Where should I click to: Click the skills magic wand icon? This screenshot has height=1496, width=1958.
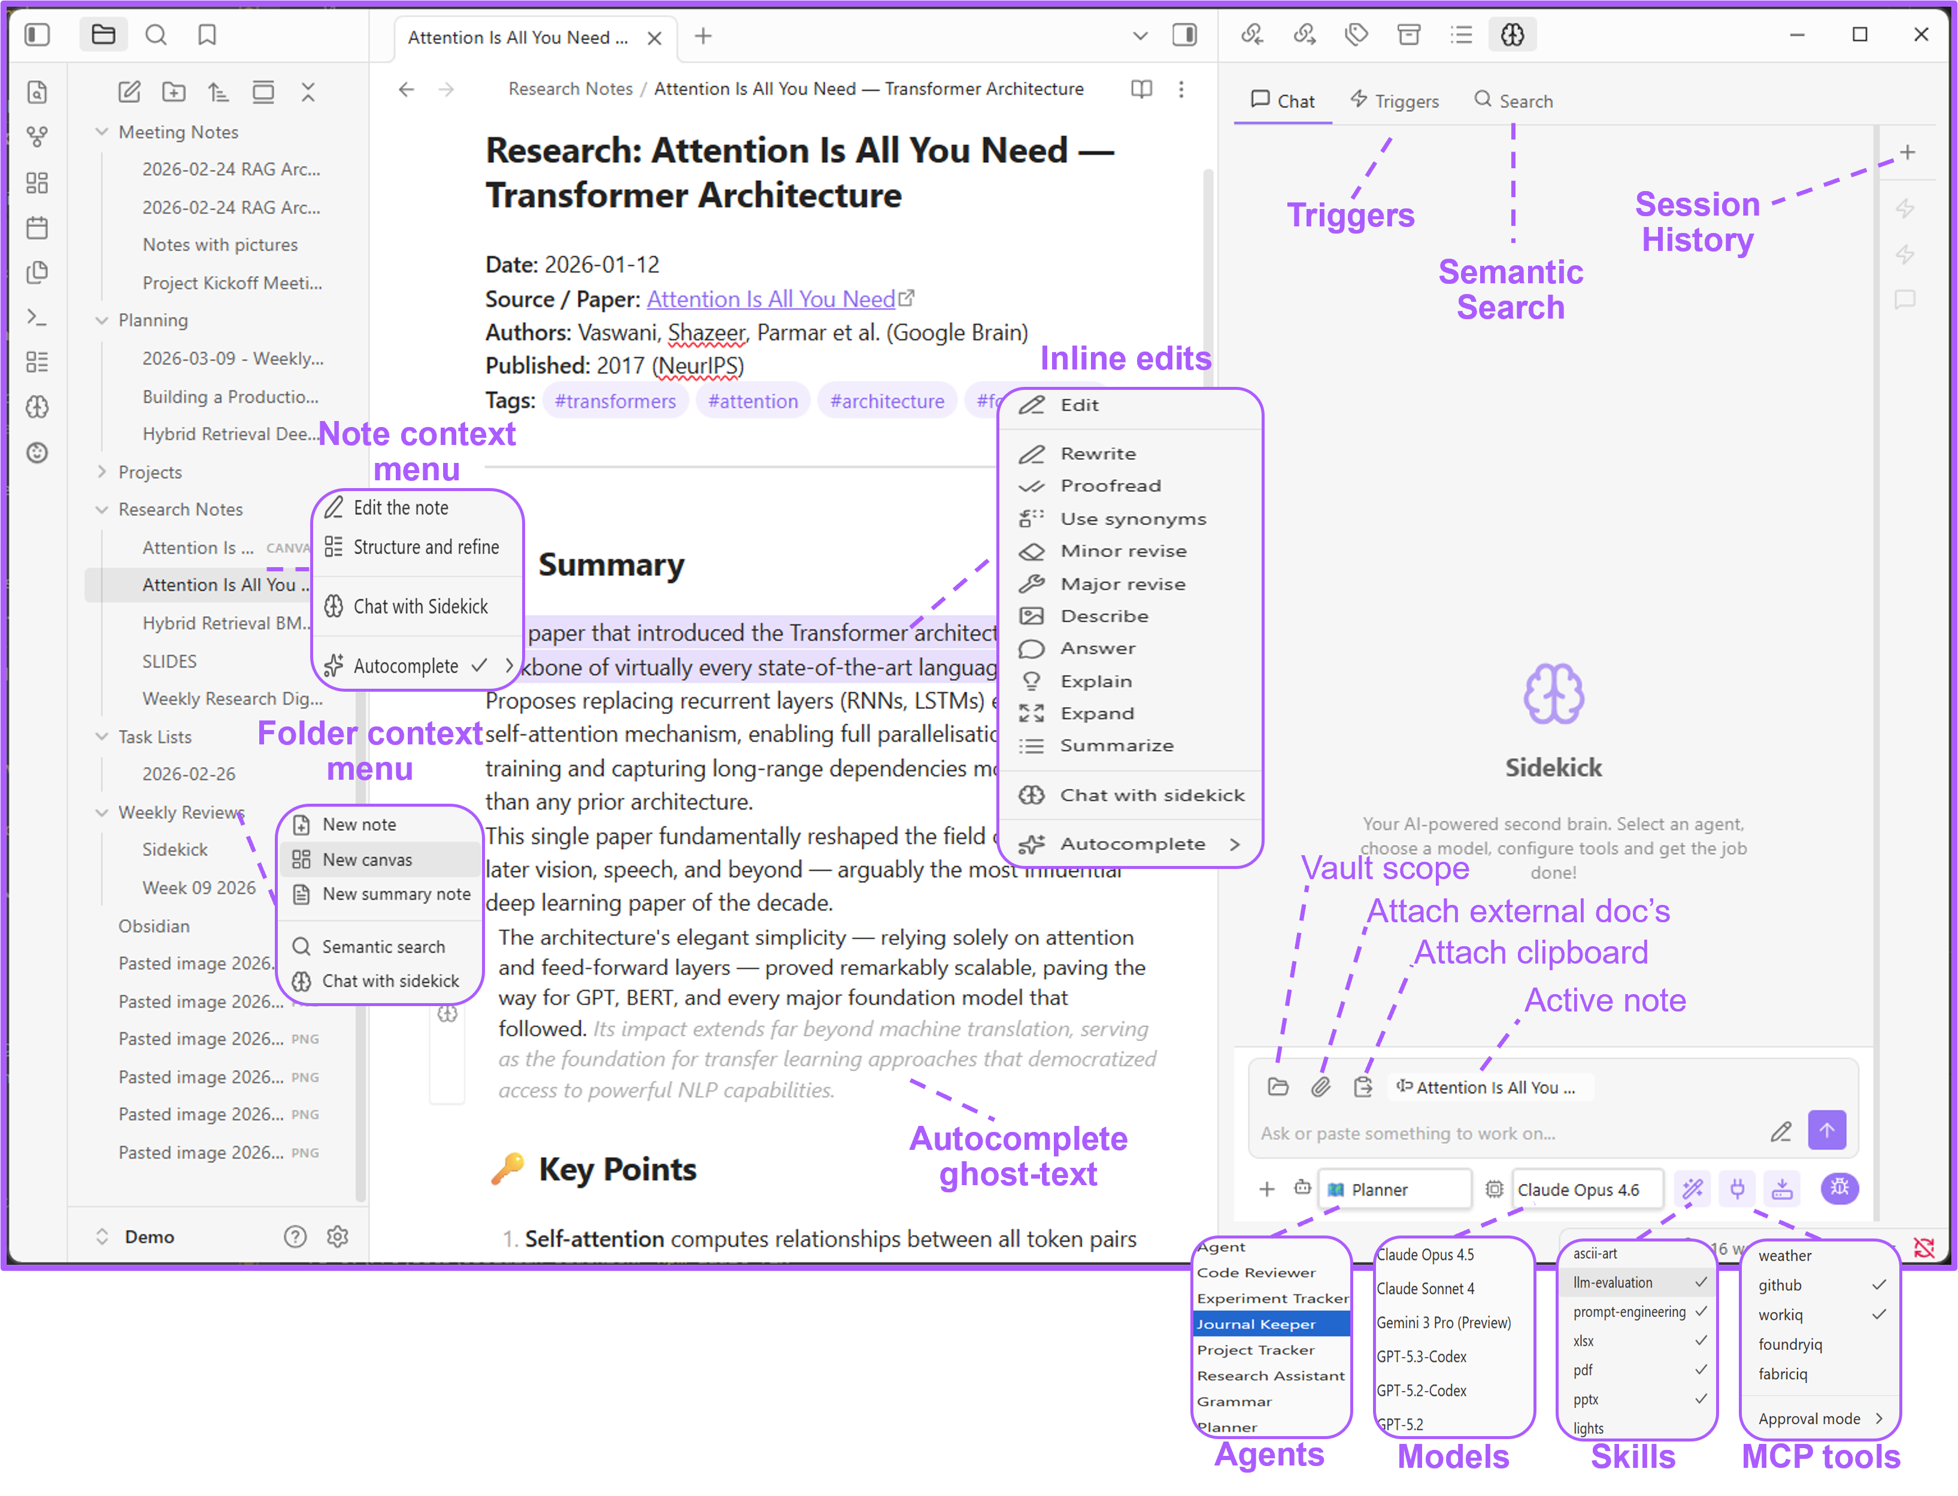pos(1692,1189)
